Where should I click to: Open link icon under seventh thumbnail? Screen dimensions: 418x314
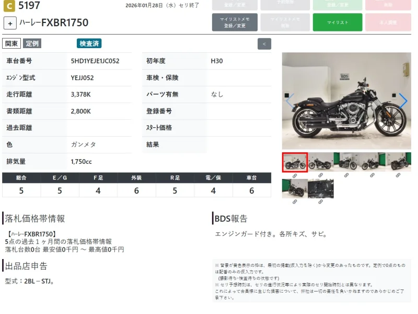(320, 202)
